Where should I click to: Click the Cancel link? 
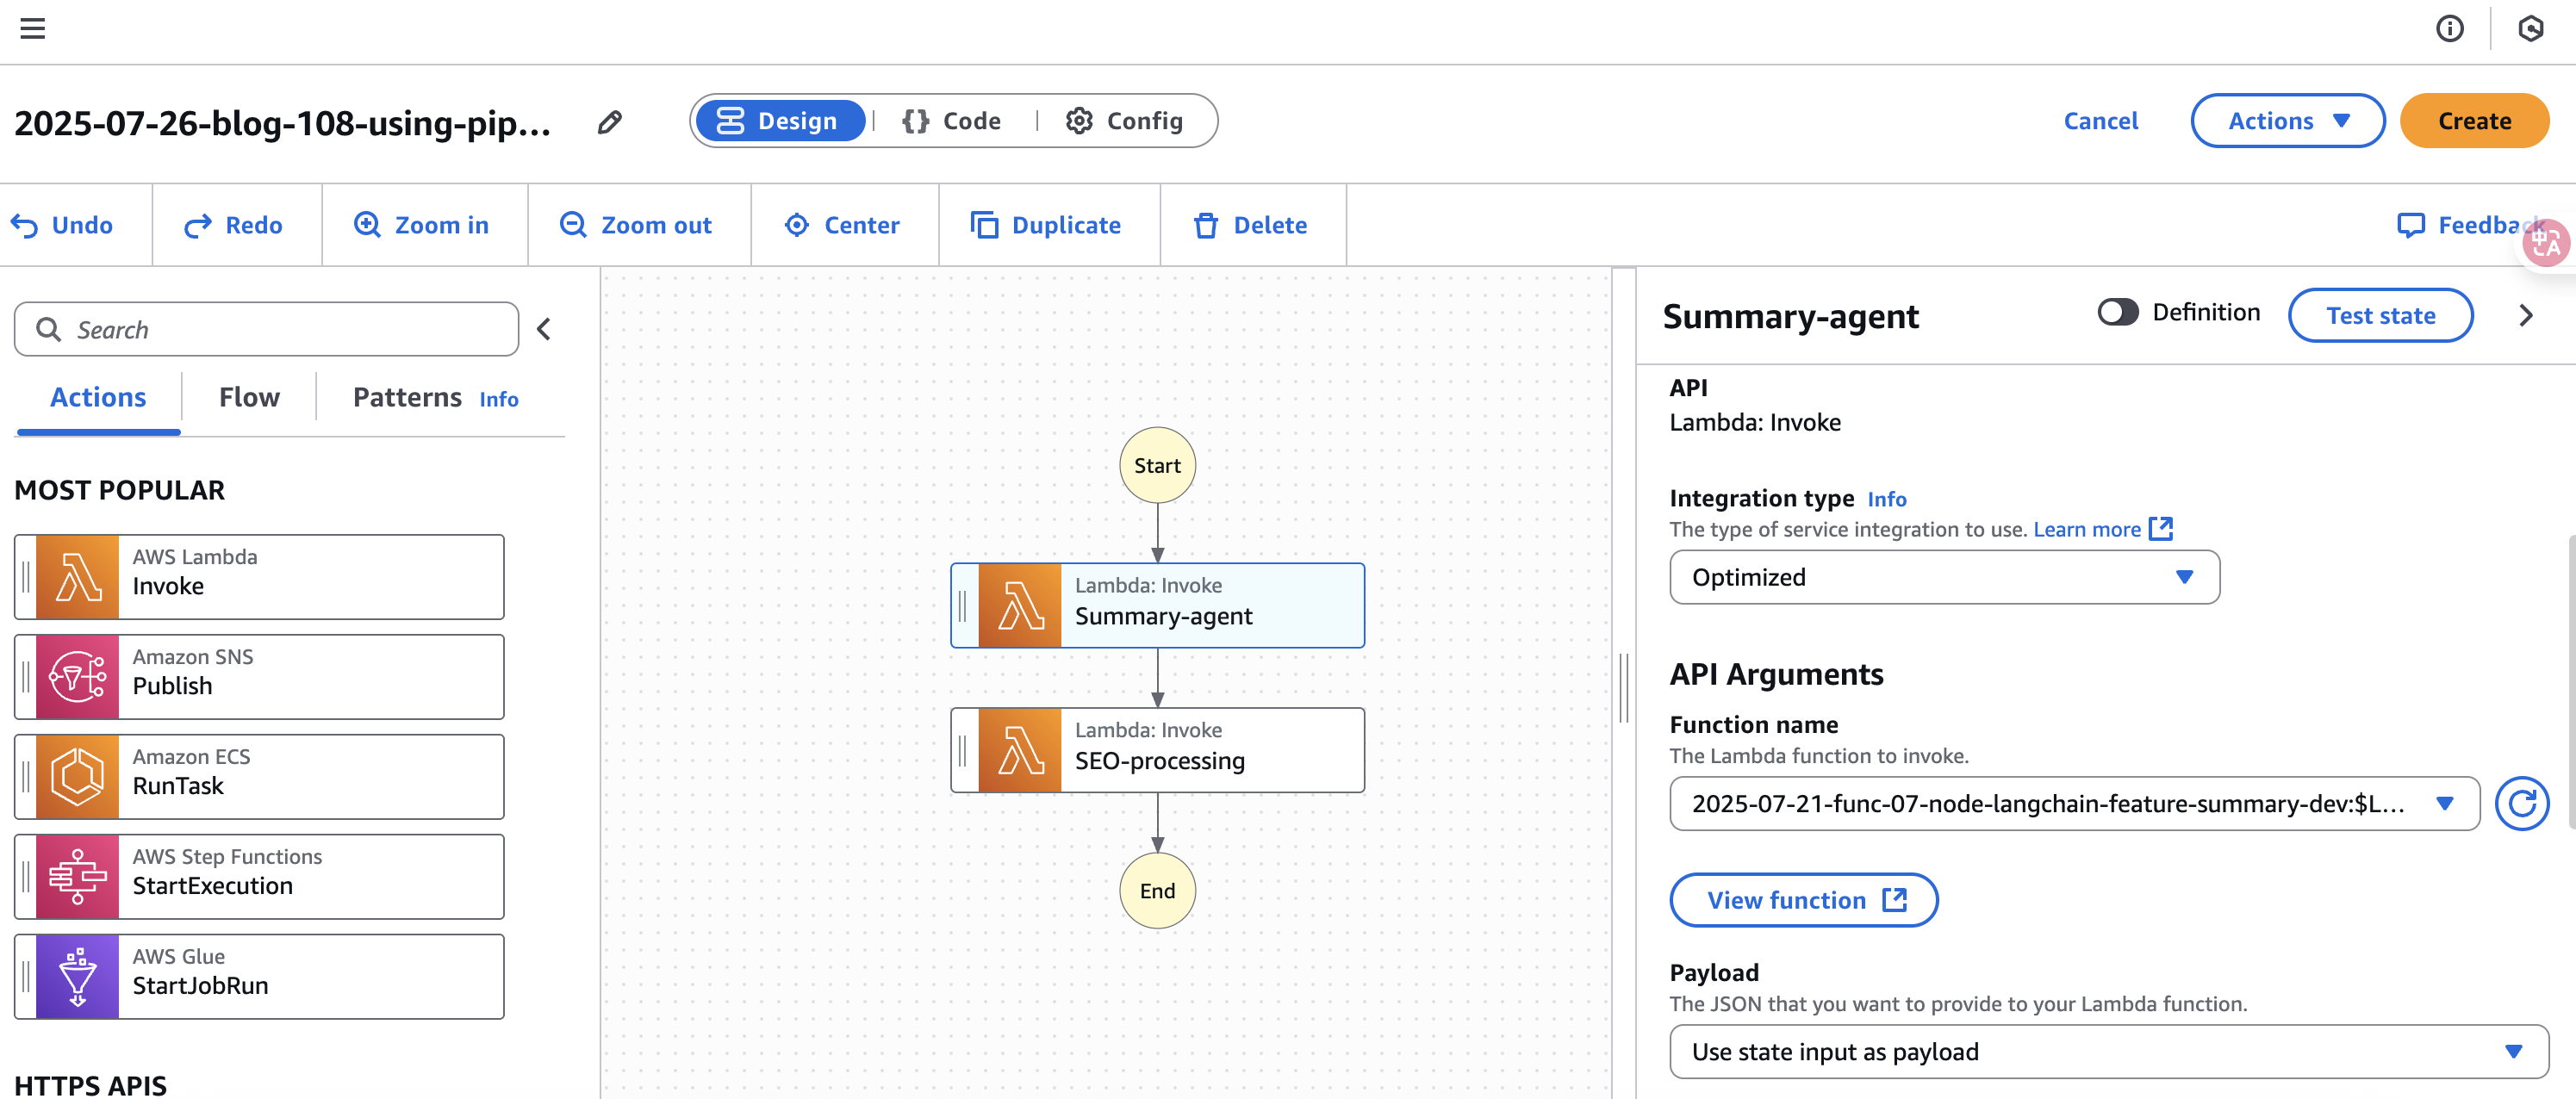pos(2100,121)
